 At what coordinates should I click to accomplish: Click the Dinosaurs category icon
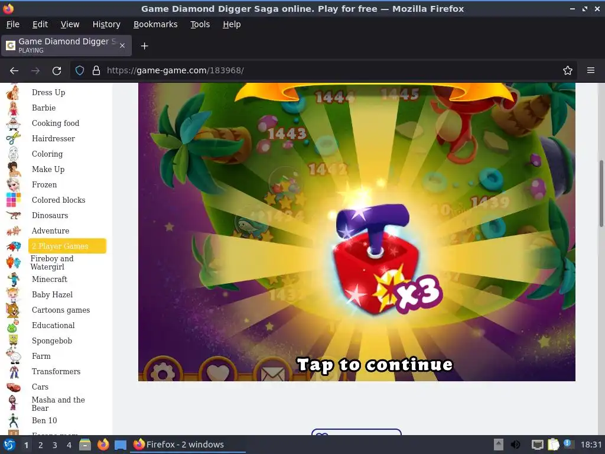tap(13, 215)
